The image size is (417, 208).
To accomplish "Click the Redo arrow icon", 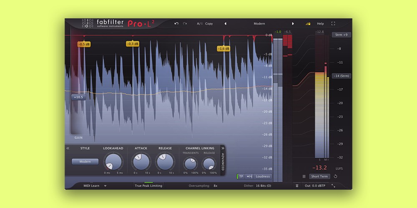I will pyautogui.click(x=185, y=24).
